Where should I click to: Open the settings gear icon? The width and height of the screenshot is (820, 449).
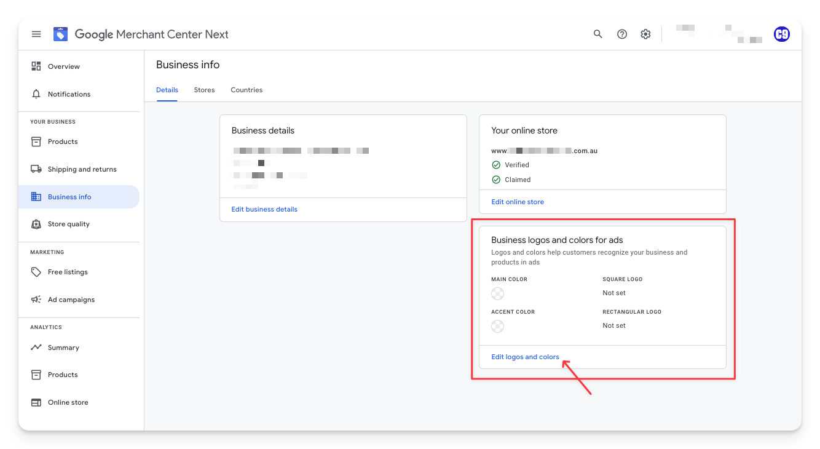click(x=645, y=34)
